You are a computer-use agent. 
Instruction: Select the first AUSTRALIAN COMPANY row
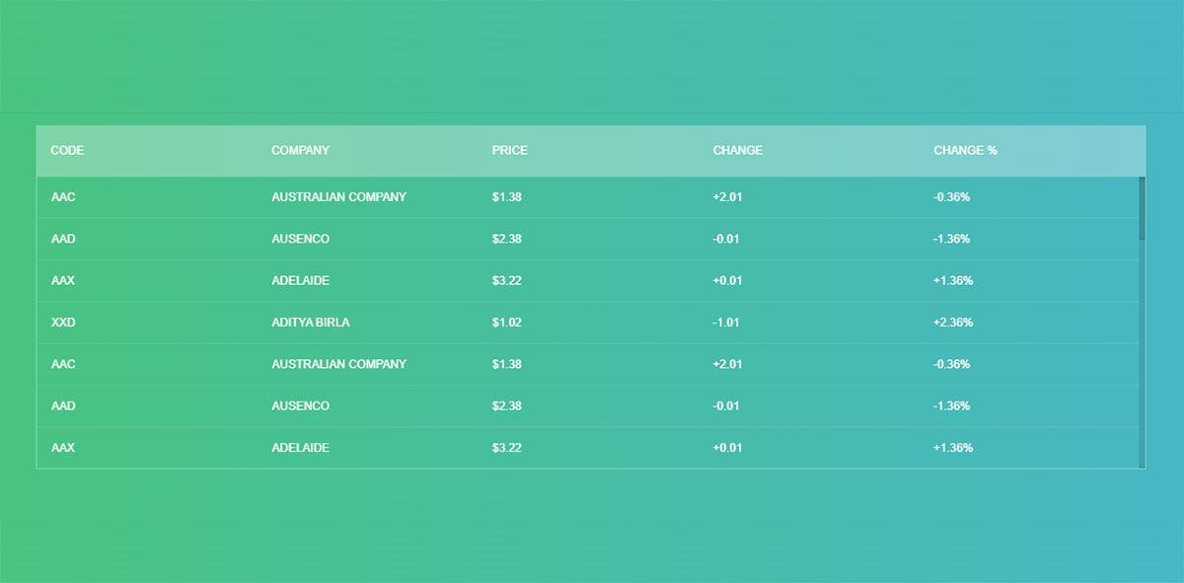(x=338, y=196)
